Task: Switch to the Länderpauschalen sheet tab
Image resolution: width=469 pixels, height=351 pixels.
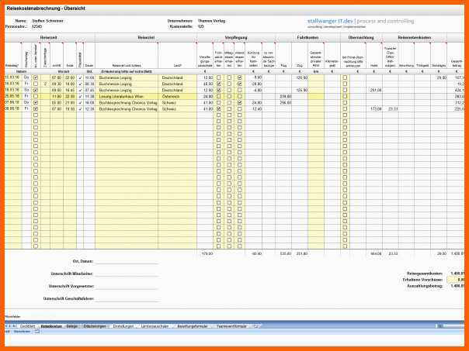Action: (155, 326)
